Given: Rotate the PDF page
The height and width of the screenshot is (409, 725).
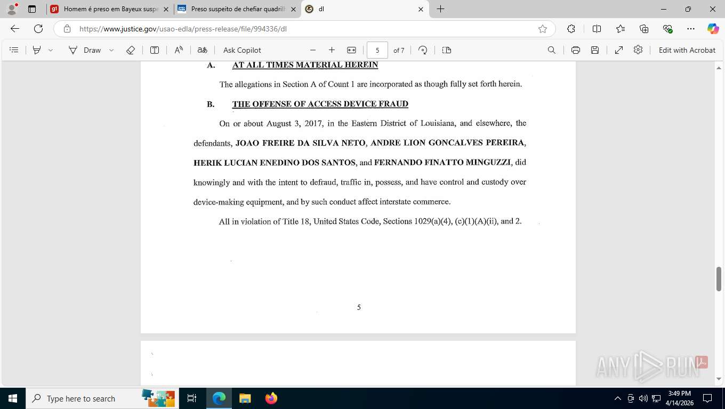Looking at the screenshot, I should [423, 50].
